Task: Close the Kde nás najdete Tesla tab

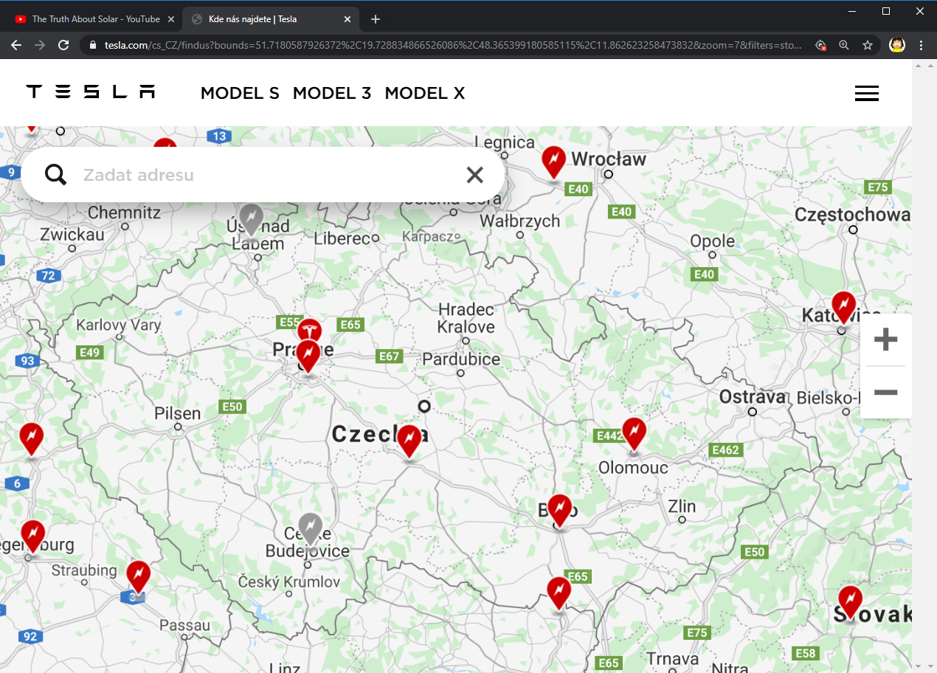Action: (348, 19)
